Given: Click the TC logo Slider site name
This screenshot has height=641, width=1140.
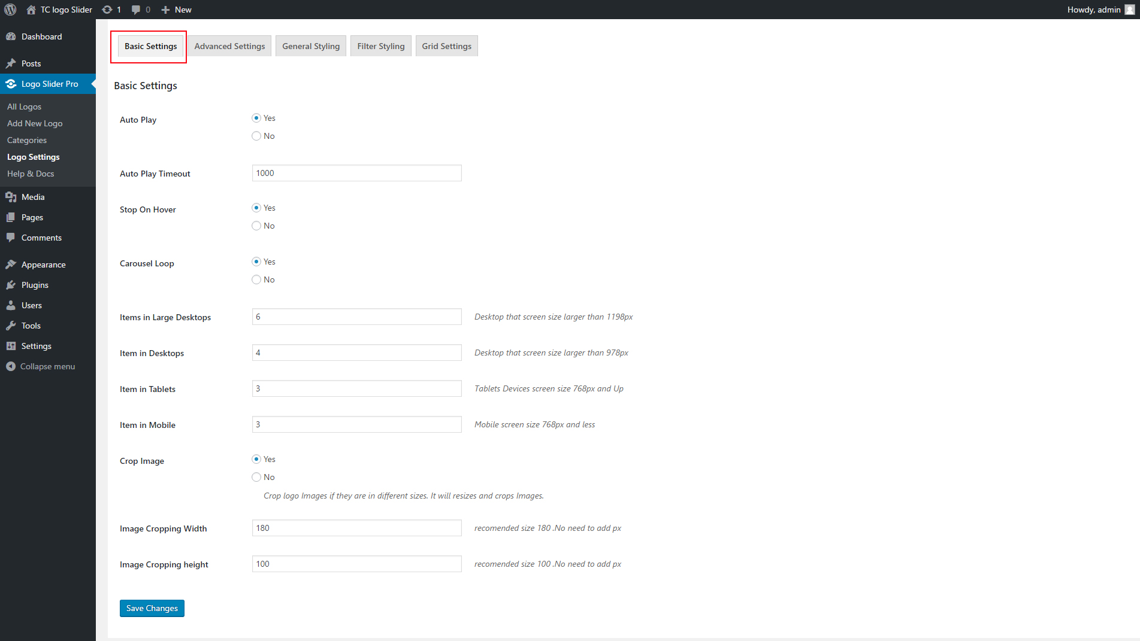Looking at the screenshot, I should point(66,10).
